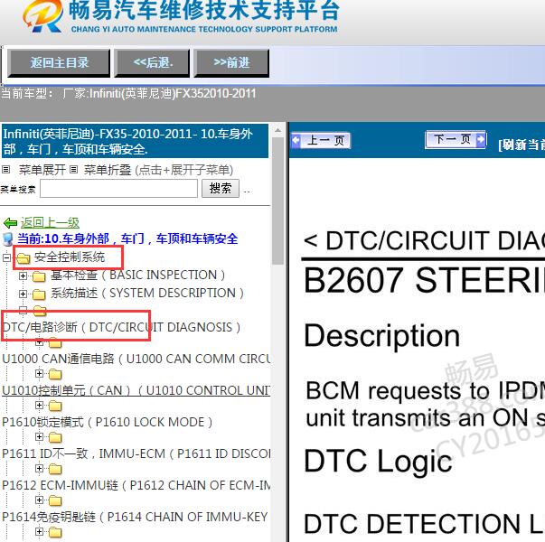Open P1611 ID不一致, IMMU-ECM entry
Viewport: 545px width, 542px height.
tap(136, 453)
